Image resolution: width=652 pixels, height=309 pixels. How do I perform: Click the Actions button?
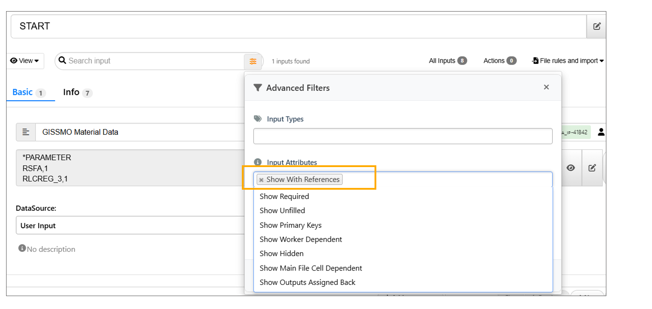[500, 61]
